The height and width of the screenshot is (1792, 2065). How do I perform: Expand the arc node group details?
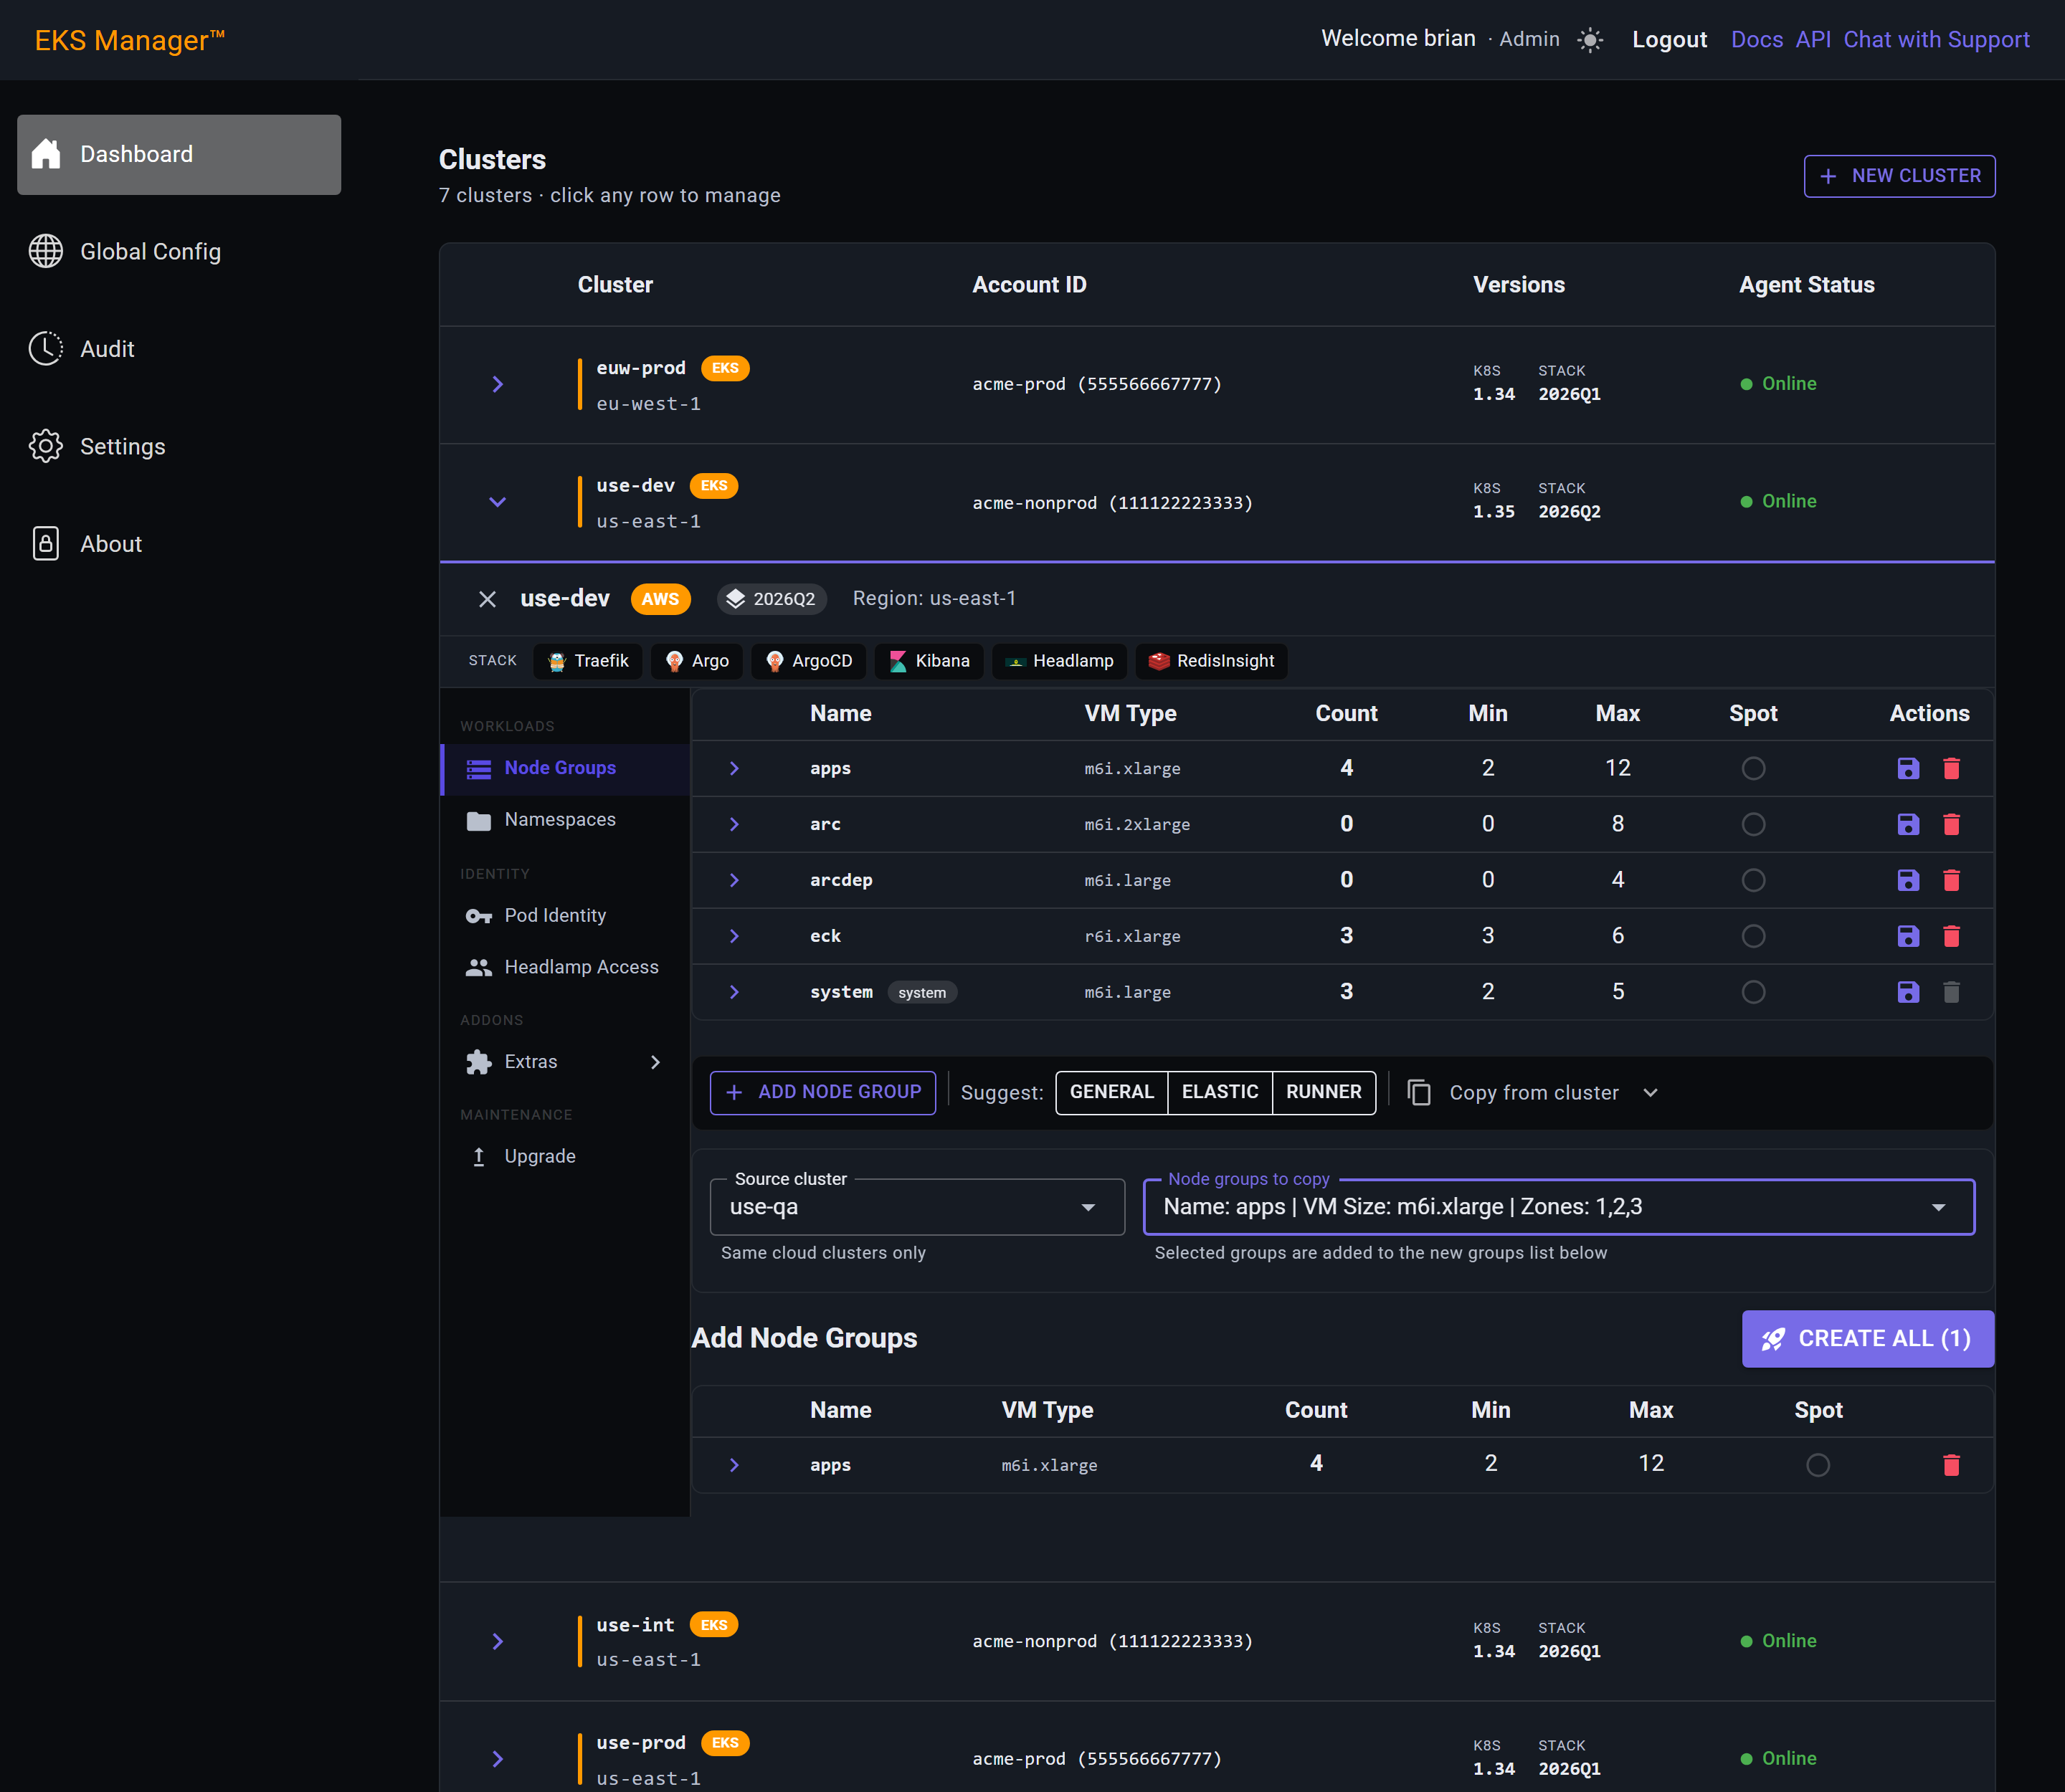coord(734,824)
